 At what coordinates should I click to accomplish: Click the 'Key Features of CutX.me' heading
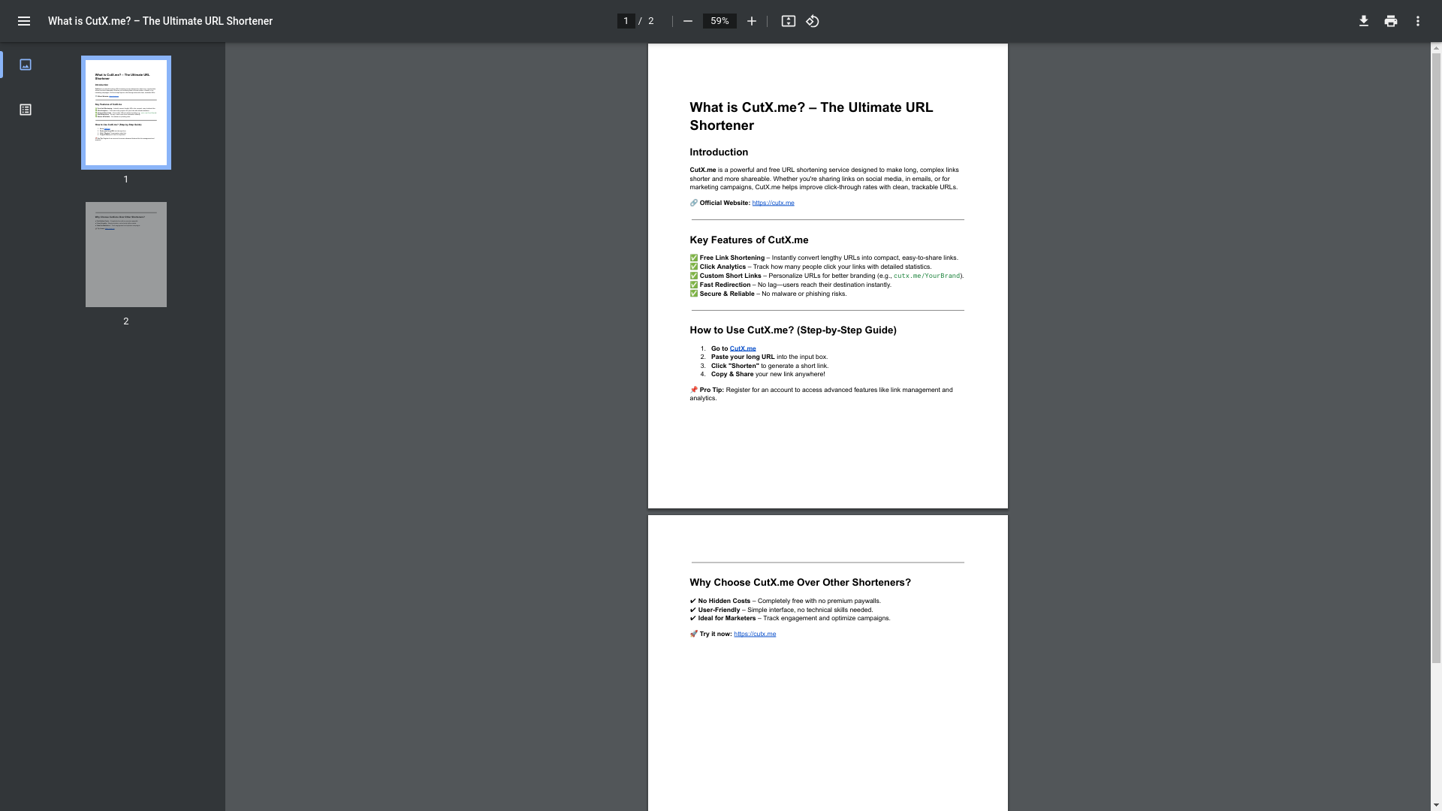pos(749,240)
